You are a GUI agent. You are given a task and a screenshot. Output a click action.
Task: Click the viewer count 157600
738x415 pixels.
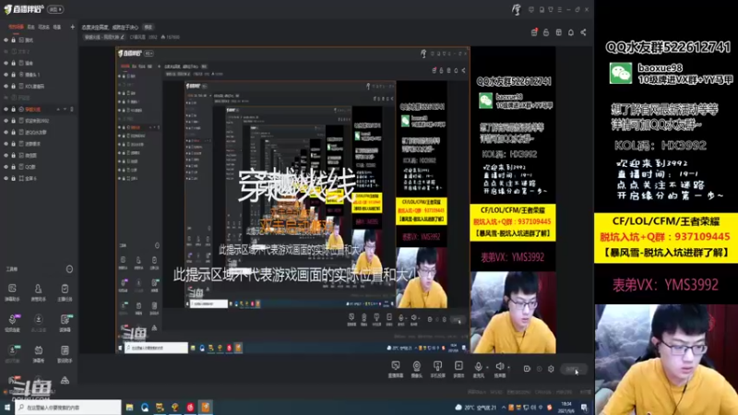coord(170,37)
